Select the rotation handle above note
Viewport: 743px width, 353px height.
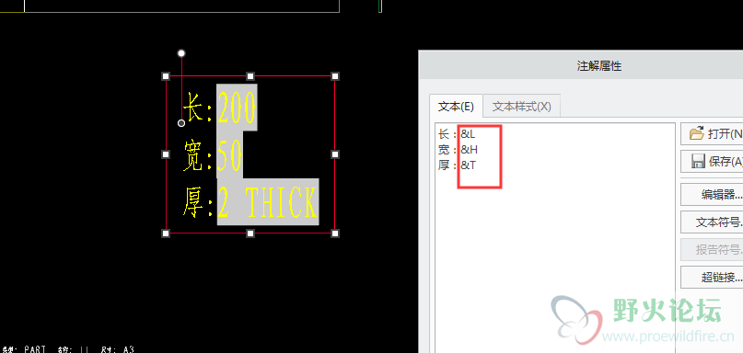[x=181, y=53]
